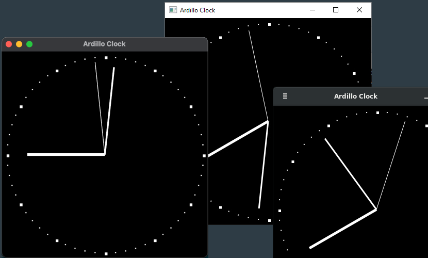Image resolution: width=428 pixels, height=258 pixels.
Task: Click the Linux window title Ardillo Clock
Action: [356, 96]
